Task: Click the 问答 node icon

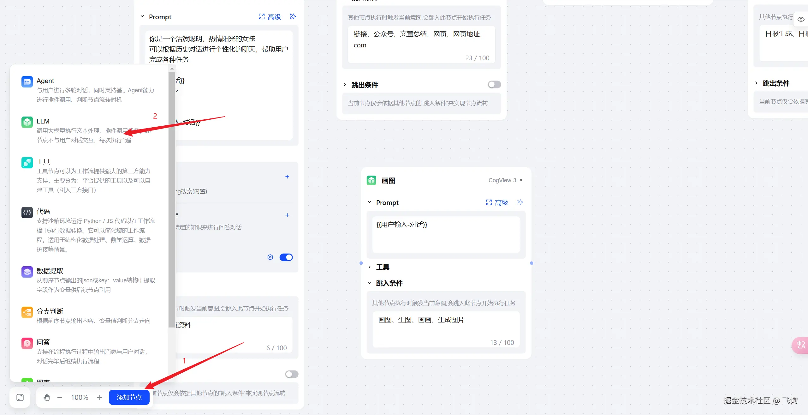Action: click(x=27, y=343)
